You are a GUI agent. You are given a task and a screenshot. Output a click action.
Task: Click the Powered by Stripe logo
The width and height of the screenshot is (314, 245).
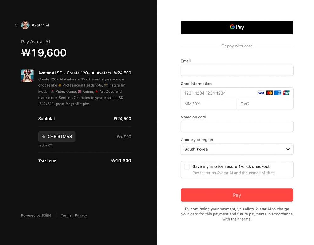[x=46, y=215]
